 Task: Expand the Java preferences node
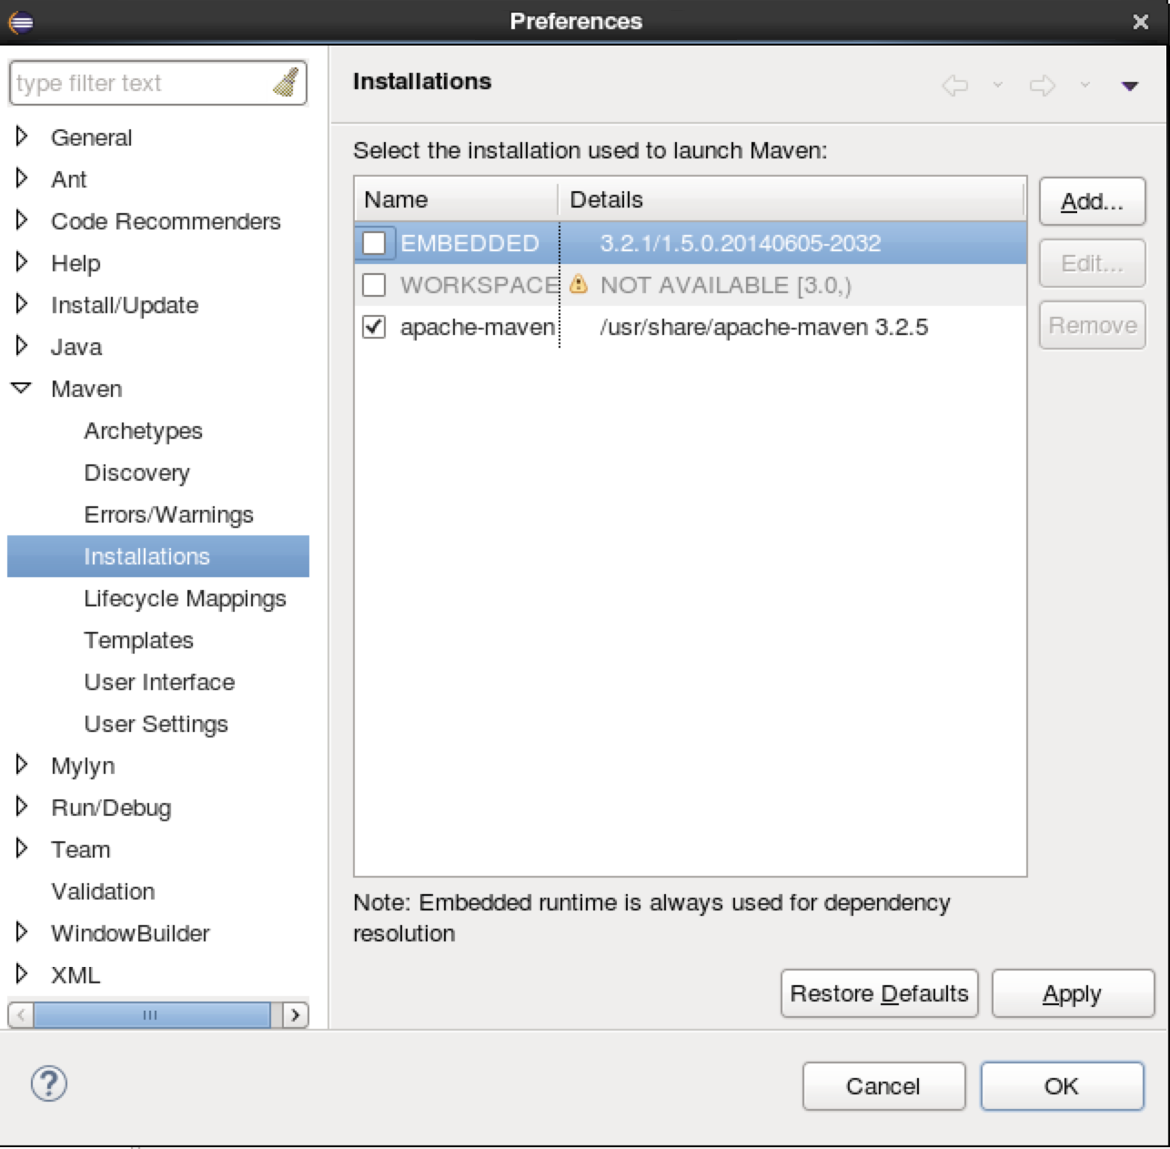pyautogui.click(x=22, y=346)
